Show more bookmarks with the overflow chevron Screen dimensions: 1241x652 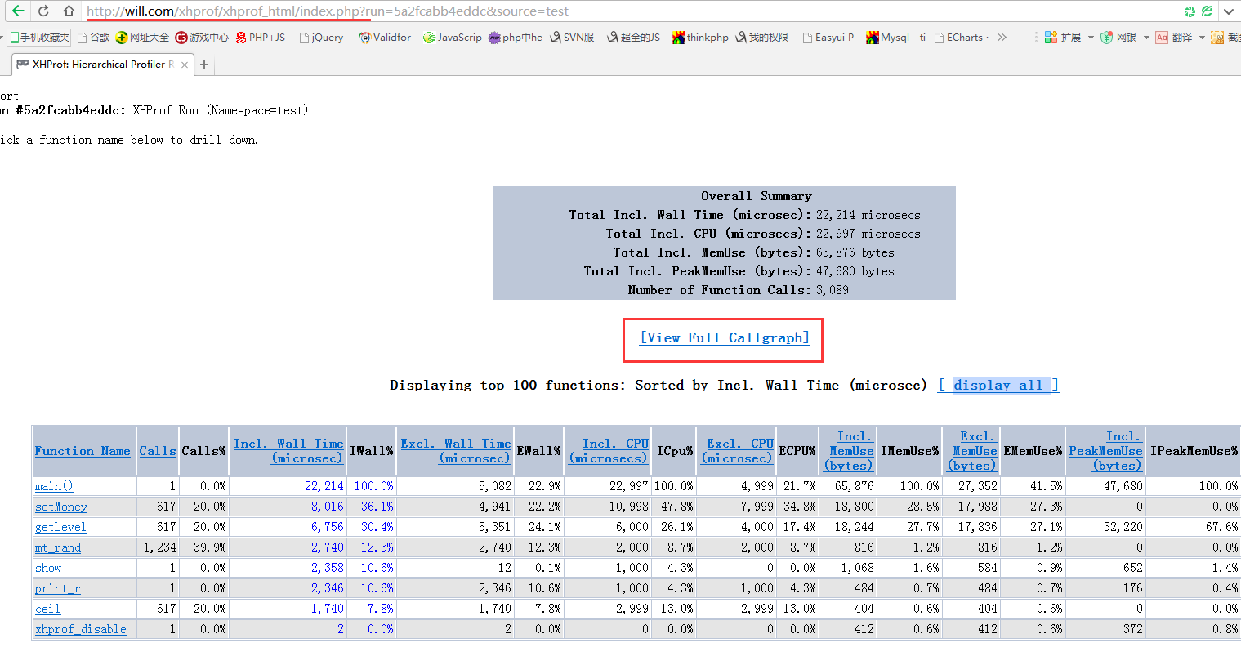tap(1002, 38)
